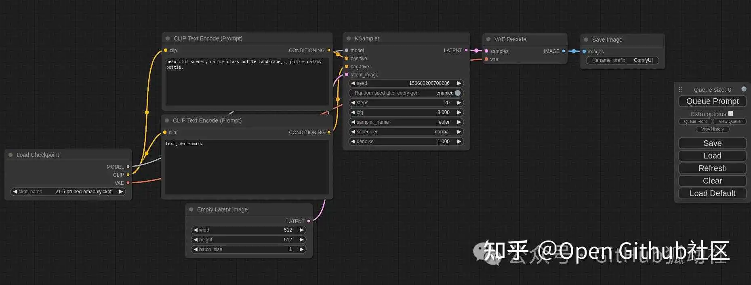
Task: Advance scheduler with its right arrow
Action: coord(459,132)
